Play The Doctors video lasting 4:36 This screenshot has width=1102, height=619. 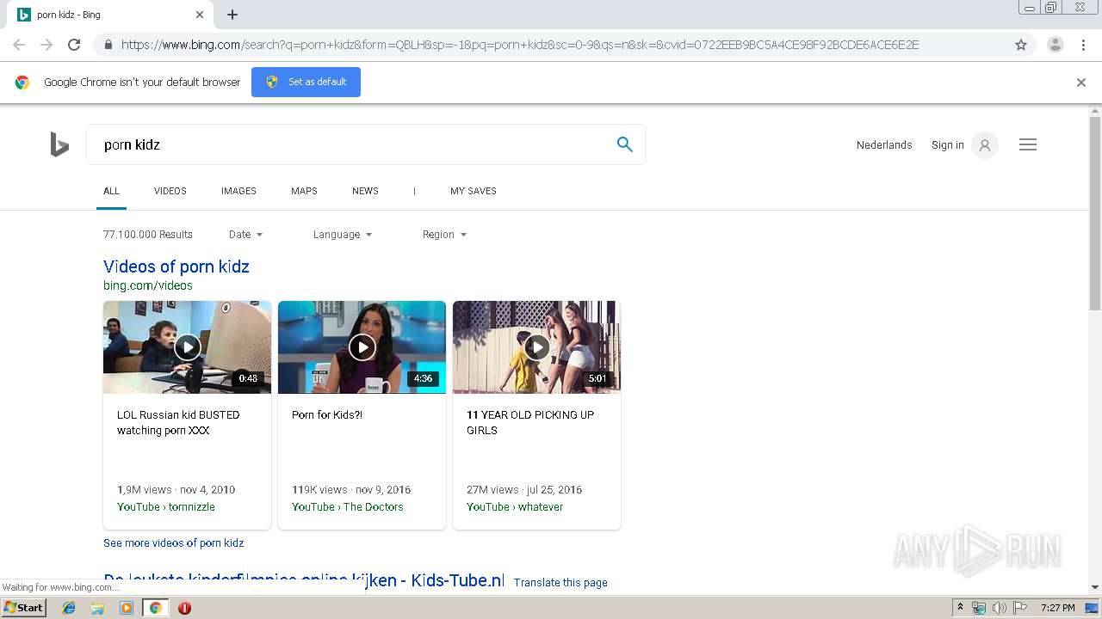tap(362, 347)
